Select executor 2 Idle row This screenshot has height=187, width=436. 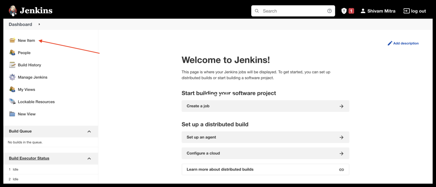(x=51, y=179)
